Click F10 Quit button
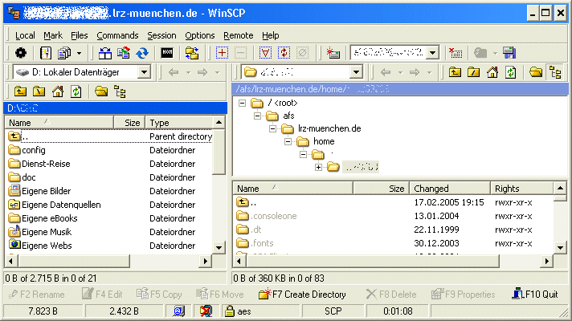The image size is (572, 321). pos(535,294)
